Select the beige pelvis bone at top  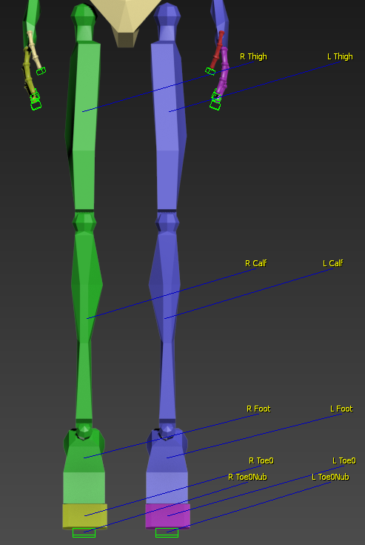(127, 21)
